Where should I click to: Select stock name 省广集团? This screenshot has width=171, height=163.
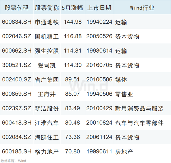coord(47,79)
